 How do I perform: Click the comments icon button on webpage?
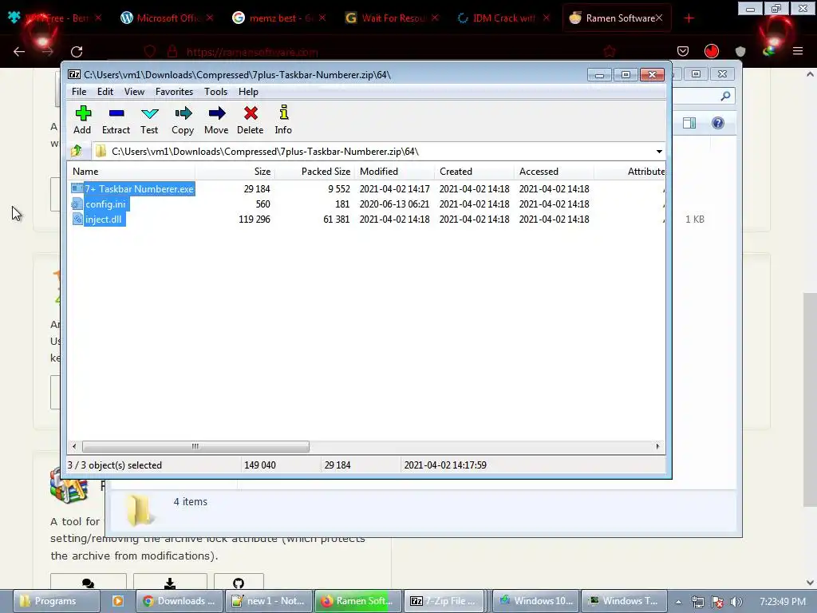point(88,583)
